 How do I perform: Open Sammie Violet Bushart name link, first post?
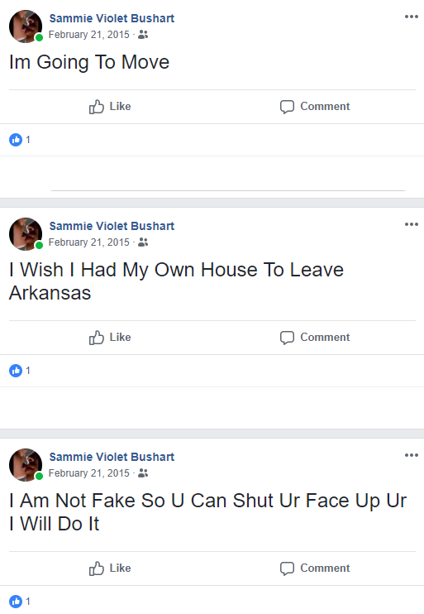[112, 18]
